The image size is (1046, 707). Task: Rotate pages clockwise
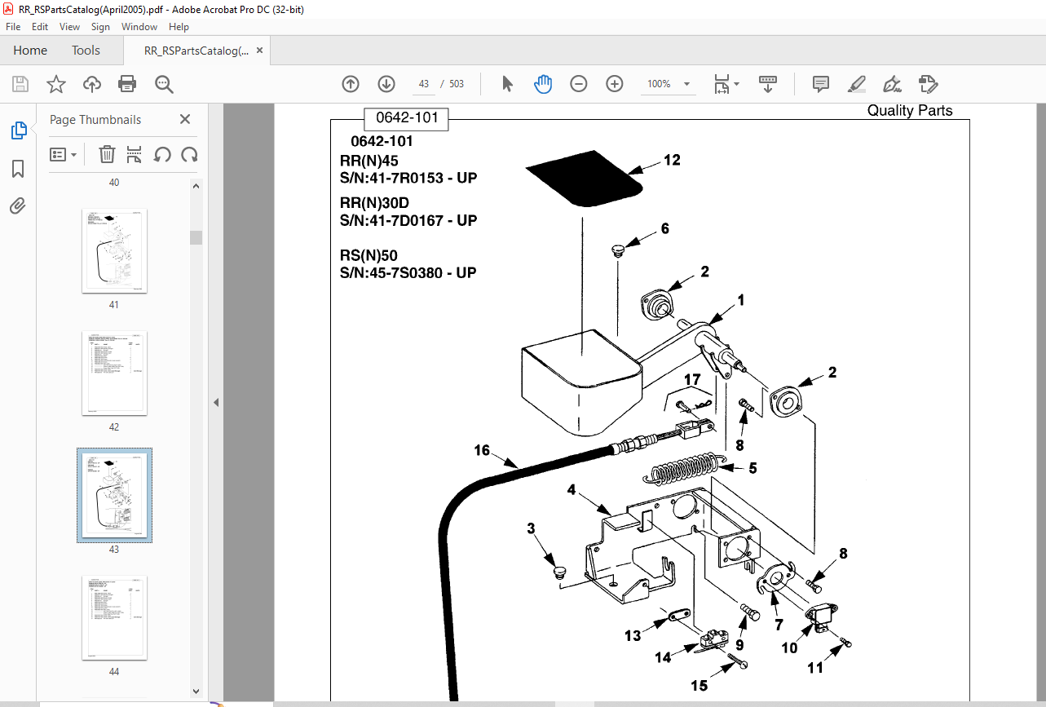click(189, 154)
